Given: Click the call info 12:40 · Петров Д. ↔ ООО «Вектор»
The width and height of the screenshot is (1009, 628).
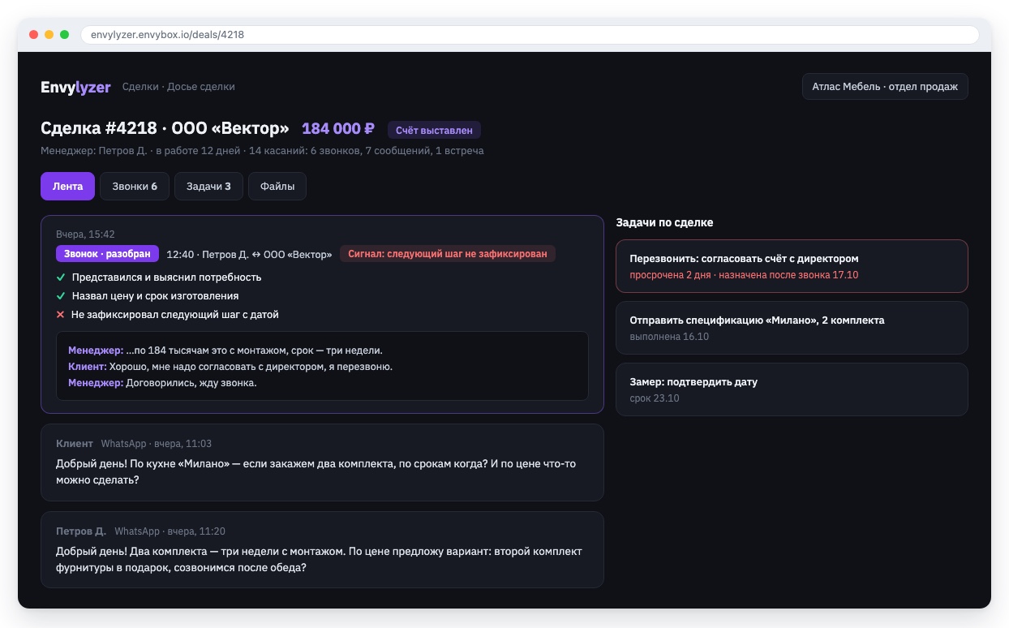Looking at the screenshot, I should (249, 254).
